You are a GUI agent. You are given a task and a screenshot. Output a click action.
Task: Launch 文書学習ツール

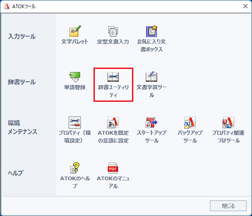click(151, 84)
